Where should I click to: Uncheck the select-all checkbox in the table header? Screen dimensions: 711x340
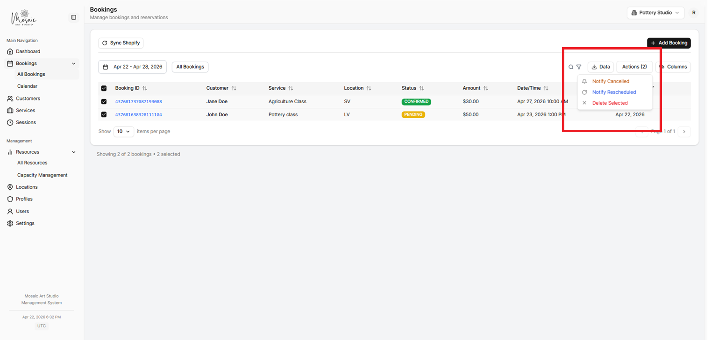(104, 88)
